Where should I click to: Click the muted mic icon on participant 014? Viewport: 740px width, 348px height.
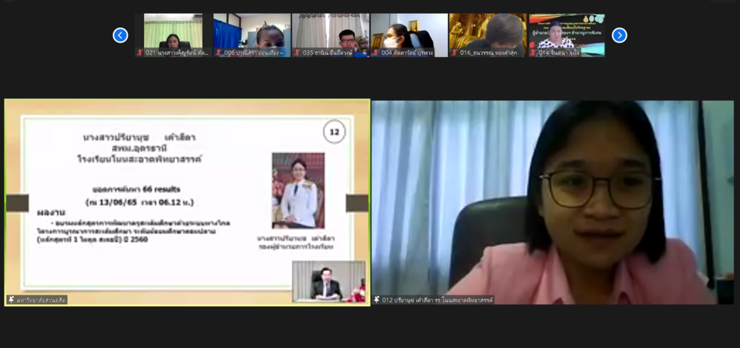(533, 53)
